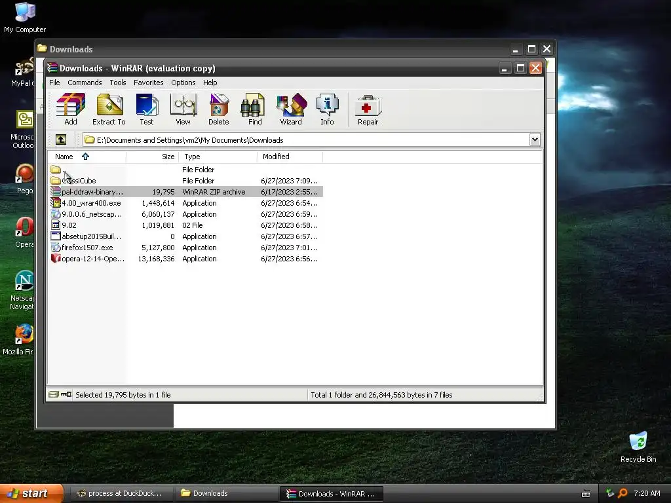The height and width of the screenshot is (503, 671).
Task: Select the 9.0.0.6_netscap file icon
Action: tap(56, 214)
